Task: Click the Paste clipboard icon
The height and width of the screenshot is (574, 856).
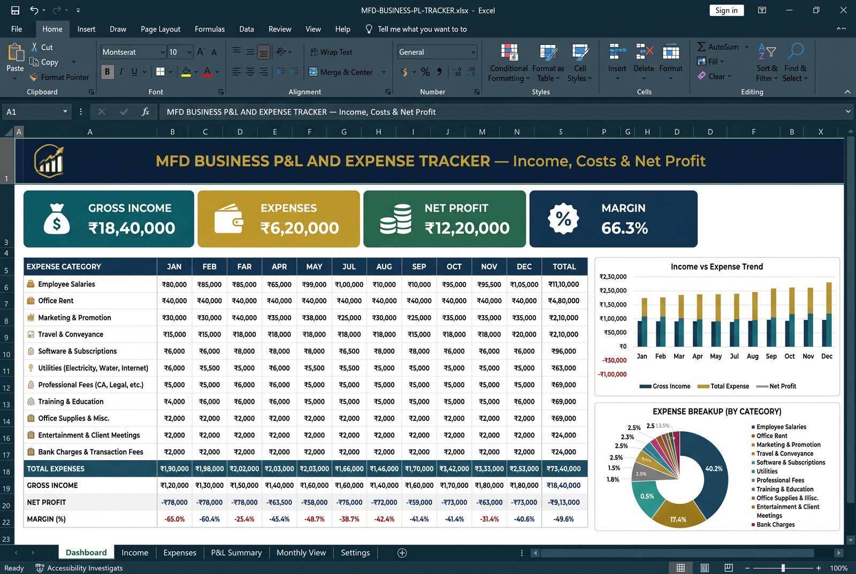Action: [16, 52]
